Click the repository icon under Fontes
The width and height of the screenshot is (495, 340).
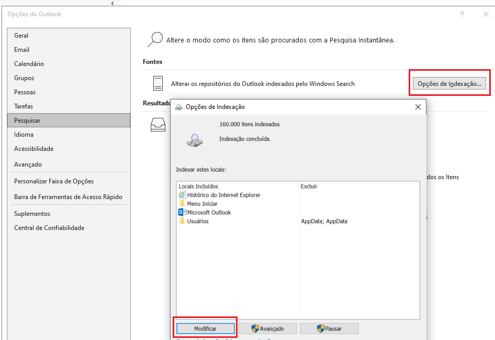click(x=158, y=83)
